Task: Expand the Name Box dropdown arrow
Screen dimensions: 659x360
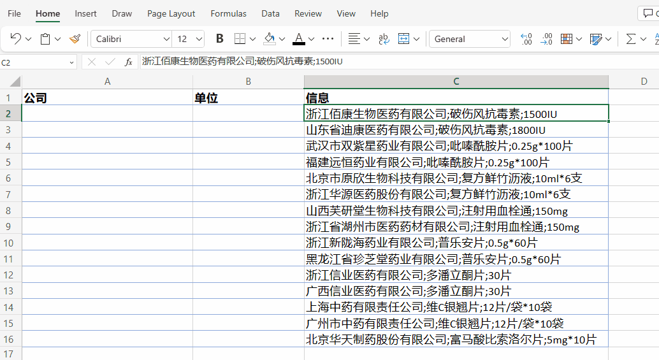Action: pyautogui.click(x=71, y=62)
